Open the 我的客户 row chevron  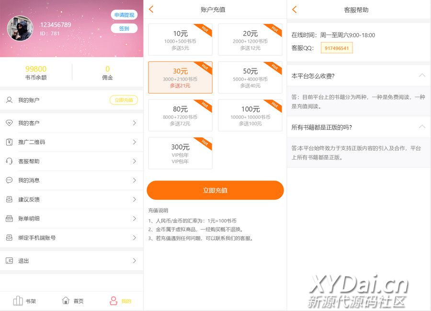click(x=135, y=123)
